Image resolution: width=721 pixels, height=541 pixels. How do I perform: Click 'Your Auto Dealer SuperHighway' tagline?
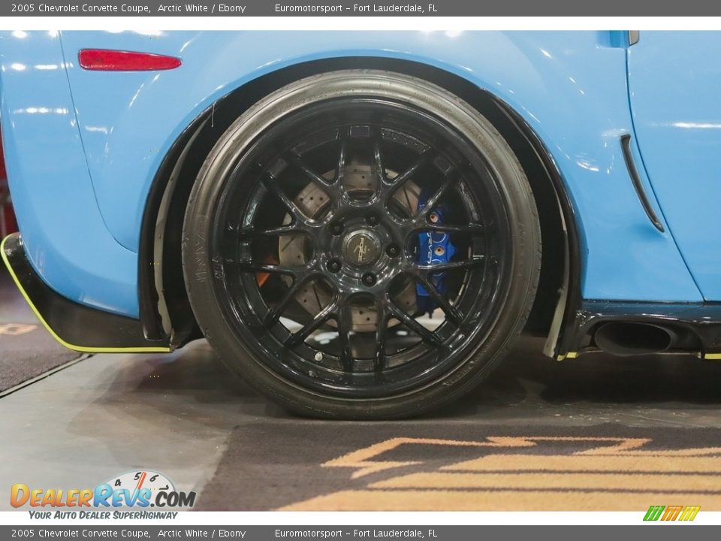coord(103,515)
